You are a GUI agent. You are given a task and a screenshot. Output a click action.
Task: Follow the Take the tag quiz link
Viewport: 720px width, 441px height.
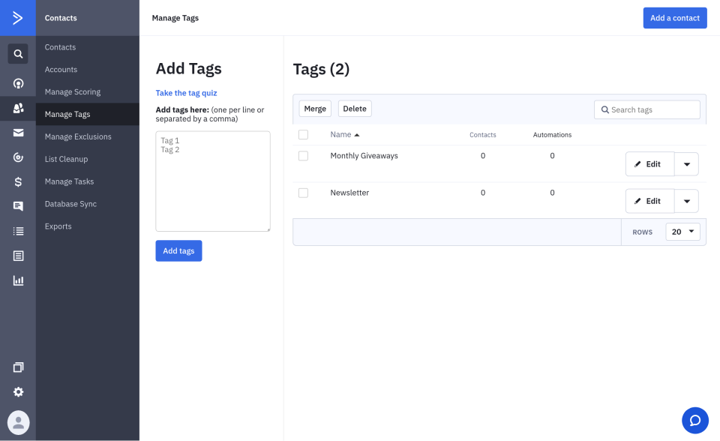click(187, 93)
